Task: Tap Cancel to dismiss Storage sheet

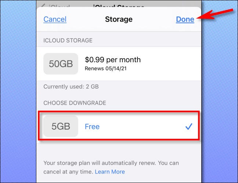Action: [55, 19]
